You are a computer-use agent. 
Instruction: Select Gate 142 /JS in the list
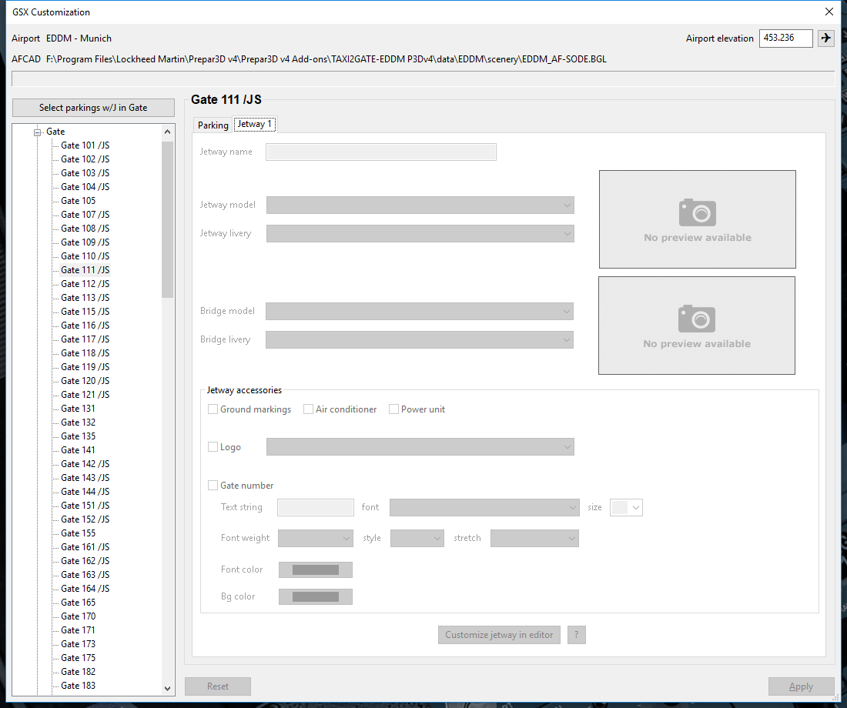[85, 464]
